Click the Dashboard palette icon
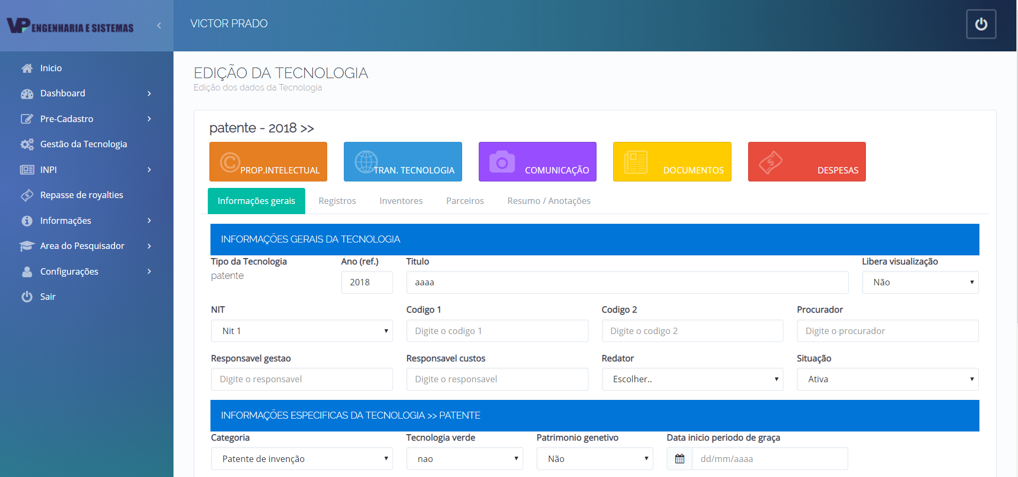 point(27,94)
